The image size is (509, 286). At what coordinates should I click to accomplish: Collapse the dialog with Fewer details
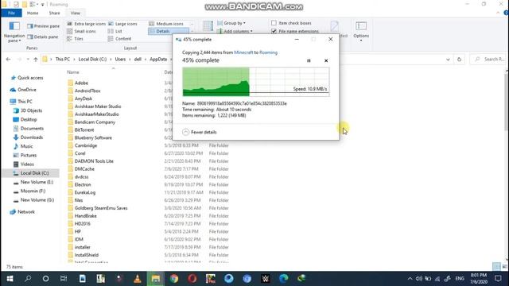pos(200,132)
